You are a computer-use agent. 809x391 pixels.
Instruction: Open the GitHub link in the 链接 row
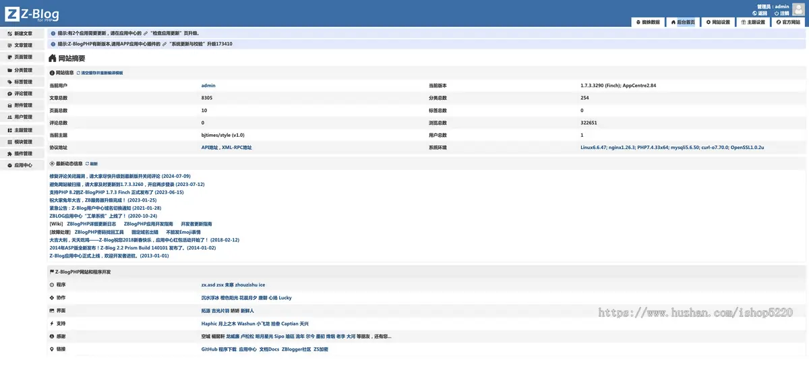pos(209,349)
